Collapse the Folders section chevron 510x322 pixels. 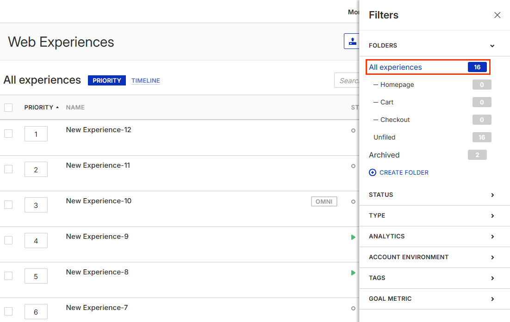coord(492,46)
